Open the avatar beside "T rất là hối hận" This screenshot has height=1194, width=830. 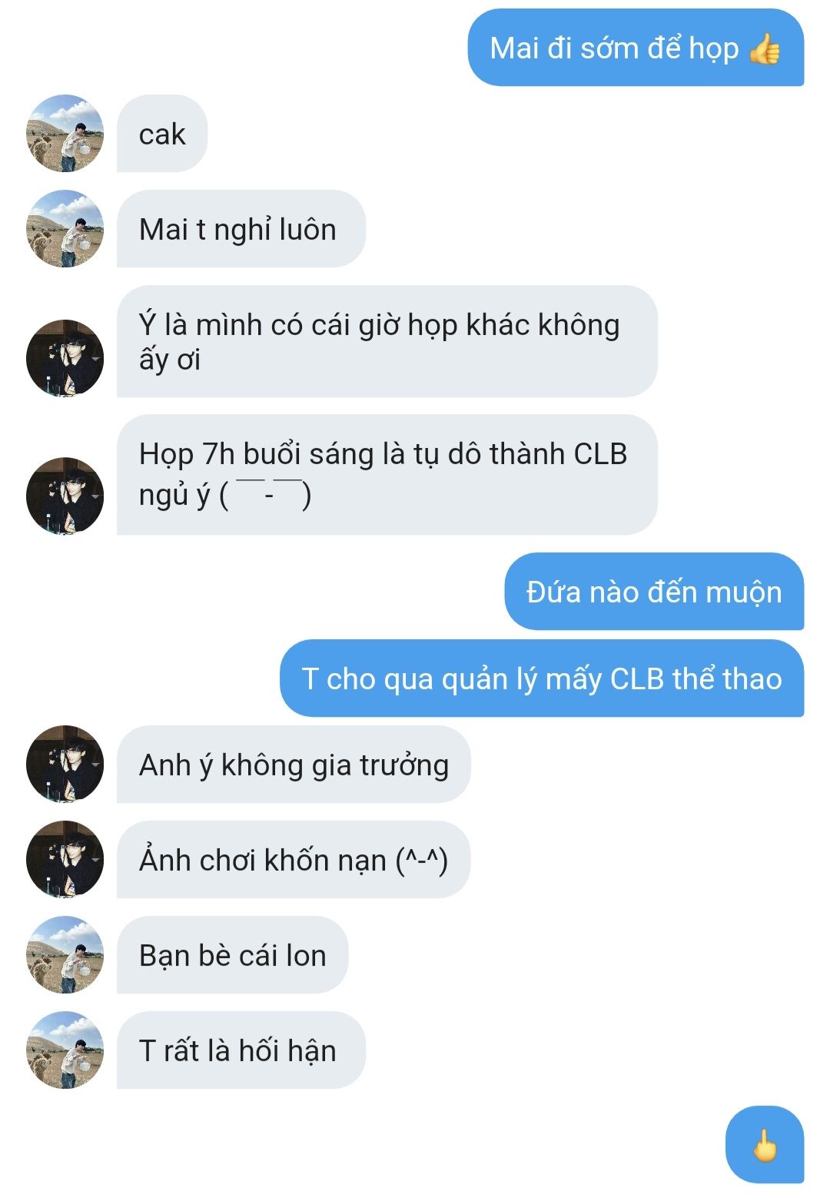(65, 1050)
